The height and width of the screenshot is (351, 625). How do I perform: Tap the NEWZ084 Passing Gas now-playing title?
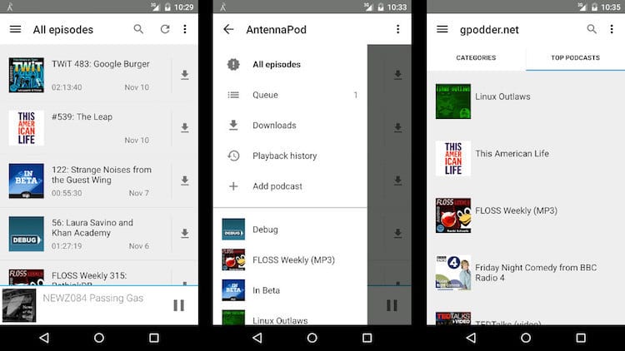(92, 298)
